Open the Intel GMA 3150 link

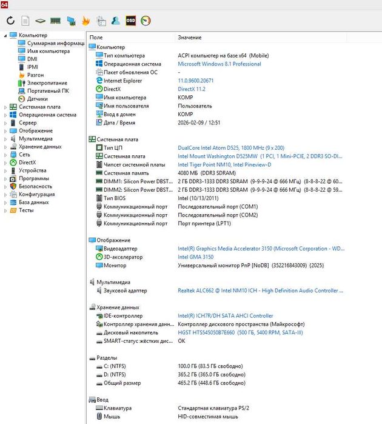(195, 257)
